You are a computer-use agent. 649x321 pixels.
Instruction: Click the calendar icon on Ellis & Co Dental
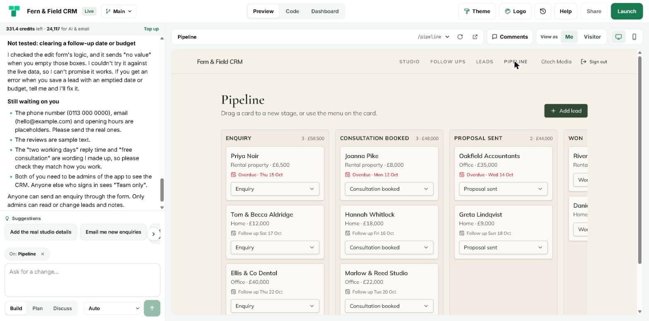tap(233, 292)
